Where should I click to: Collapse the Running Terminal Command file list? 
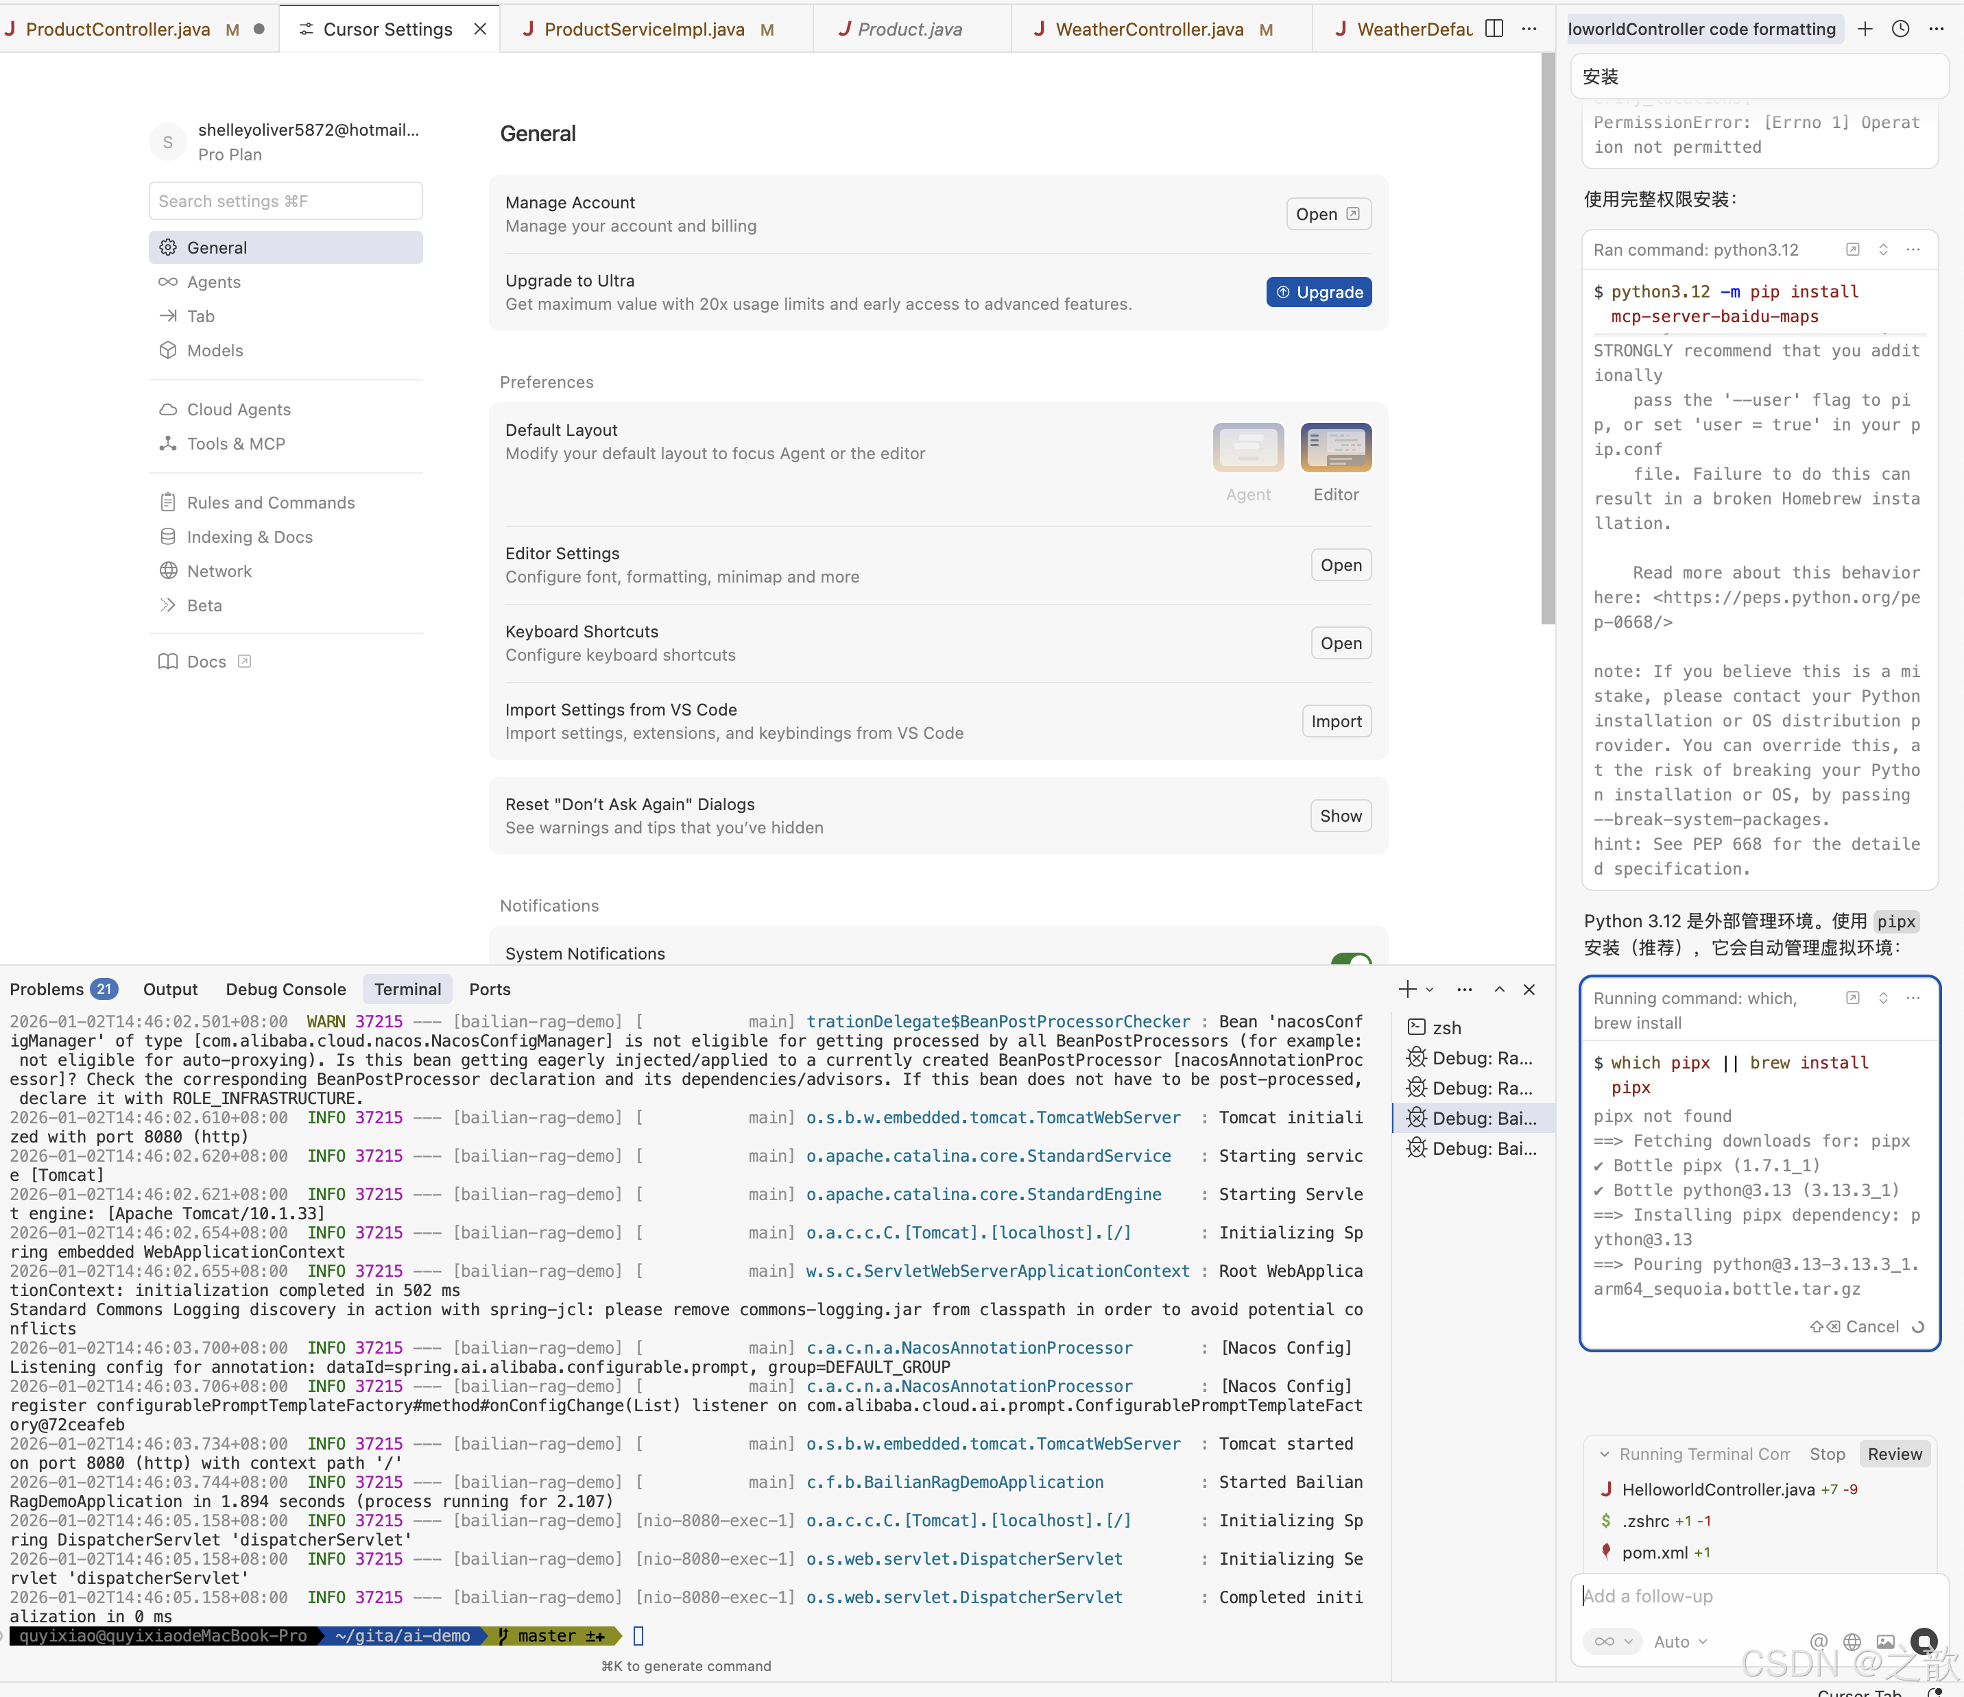pos(1604,1454)
